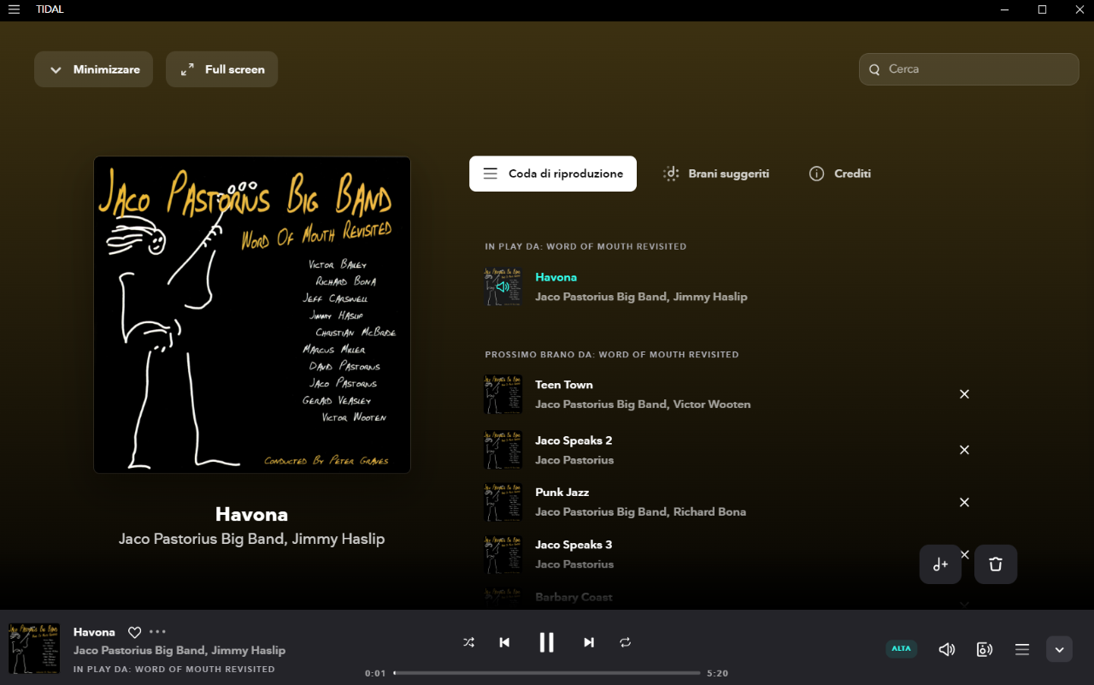Open the Havona title under the album cover

click(x=251, y=515)
